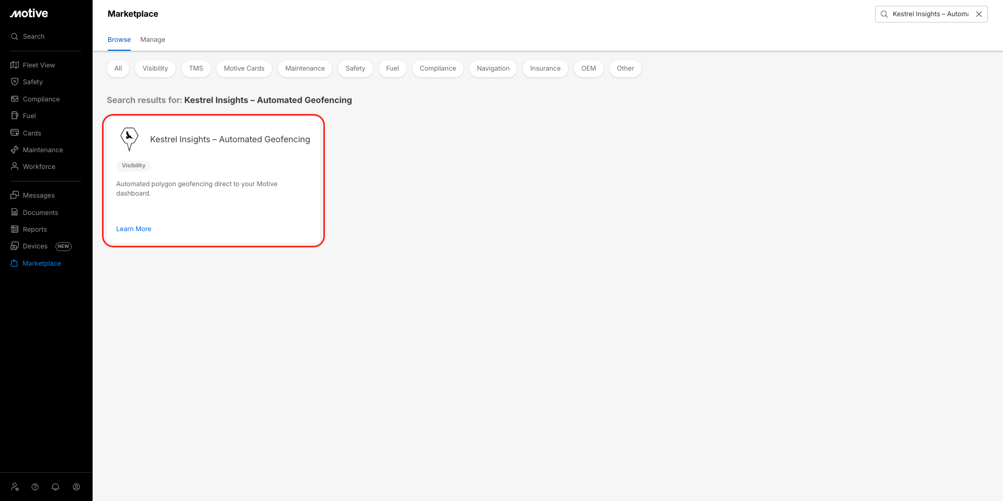Click the Marketplace bag icon
1003x501 pixels.
click(x=15, y=263)
